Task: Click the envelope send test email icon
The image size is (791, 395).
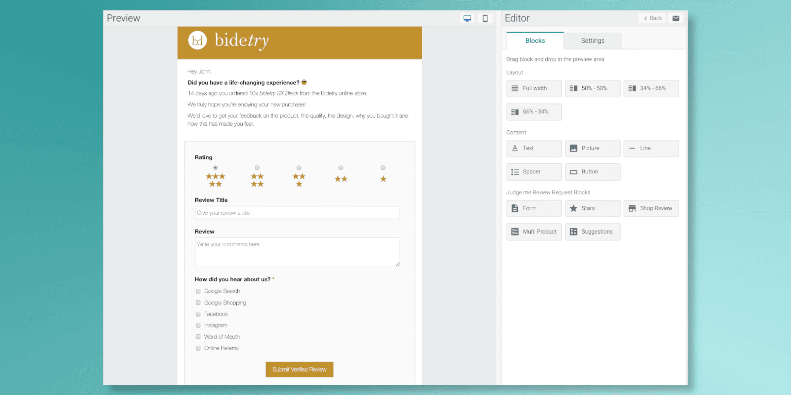Action: tap(676, 18)
